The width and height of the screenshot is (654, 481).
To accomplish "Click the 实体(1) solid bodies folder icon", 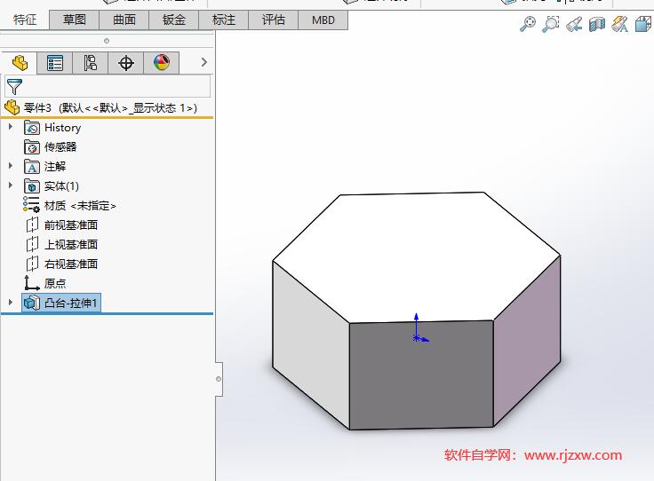I will (32, 186).
